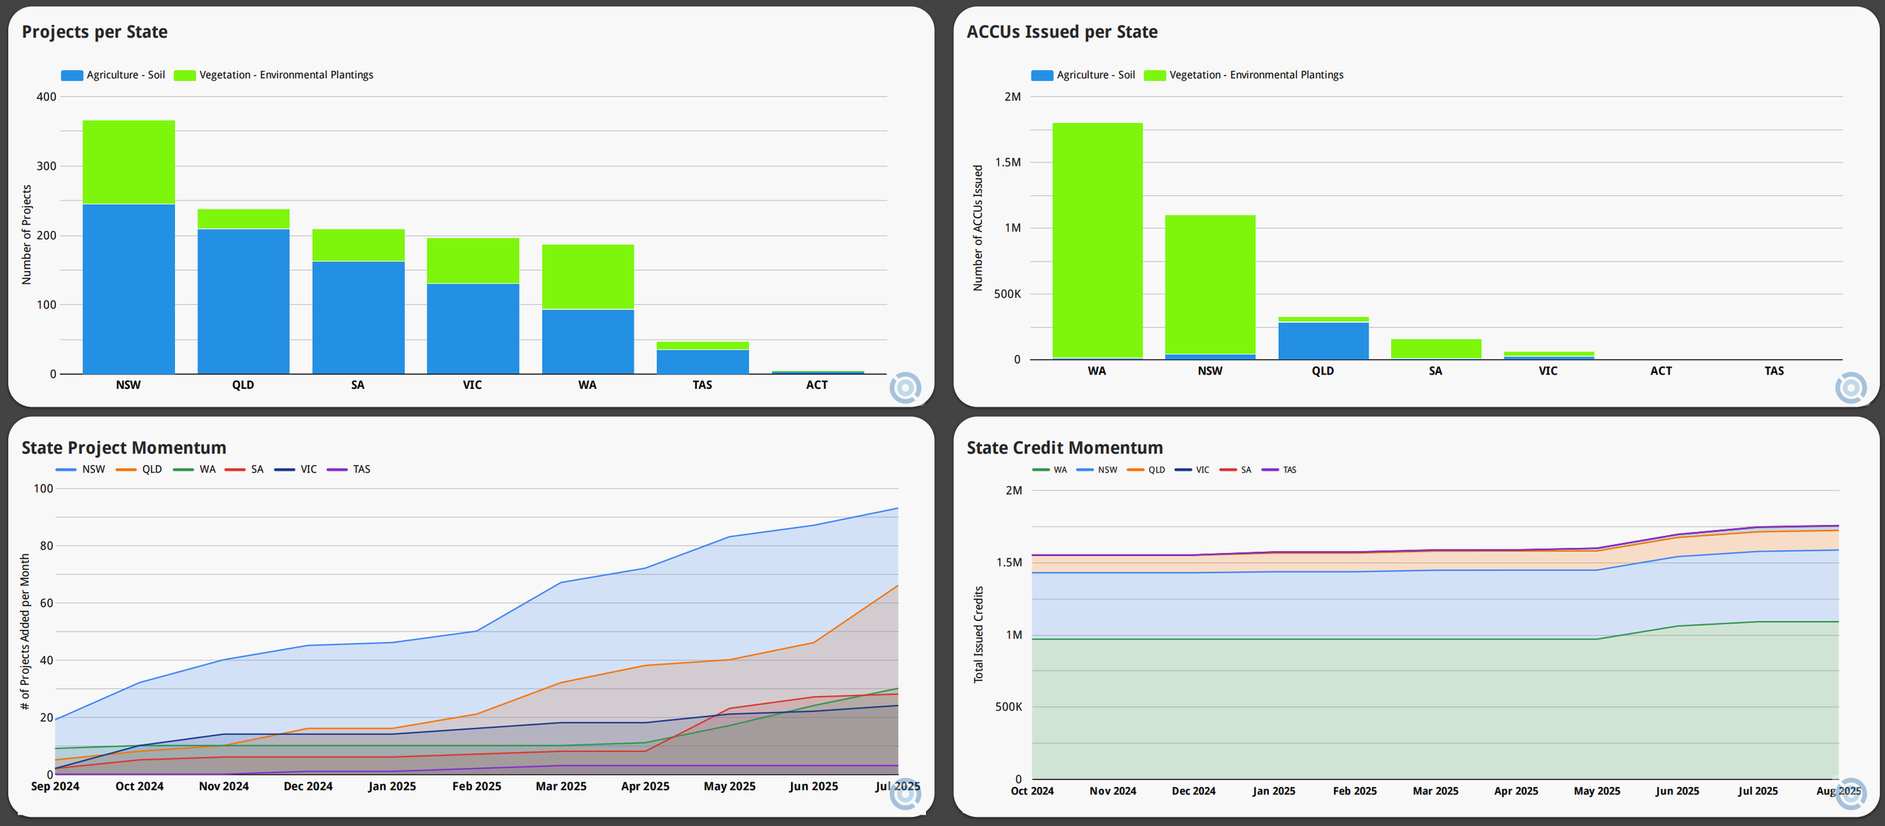Click SA blue soil bar in Projects per State
Screen dimensions: 1885x826
pyautogui.click(x=358, y=317)
